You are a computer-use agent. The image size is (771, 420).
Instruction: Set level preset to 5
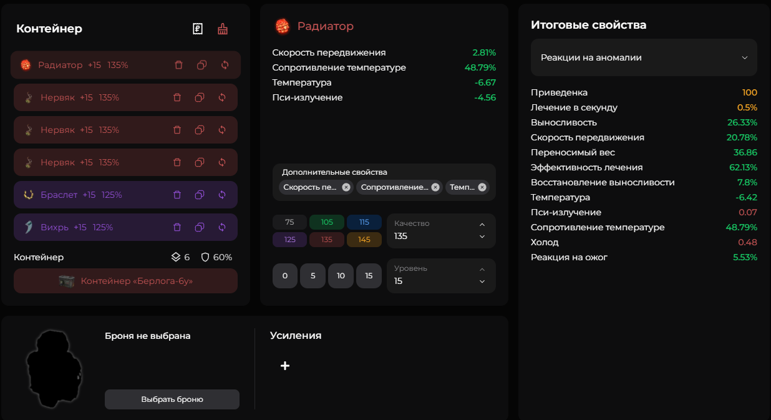pos(313,276)
